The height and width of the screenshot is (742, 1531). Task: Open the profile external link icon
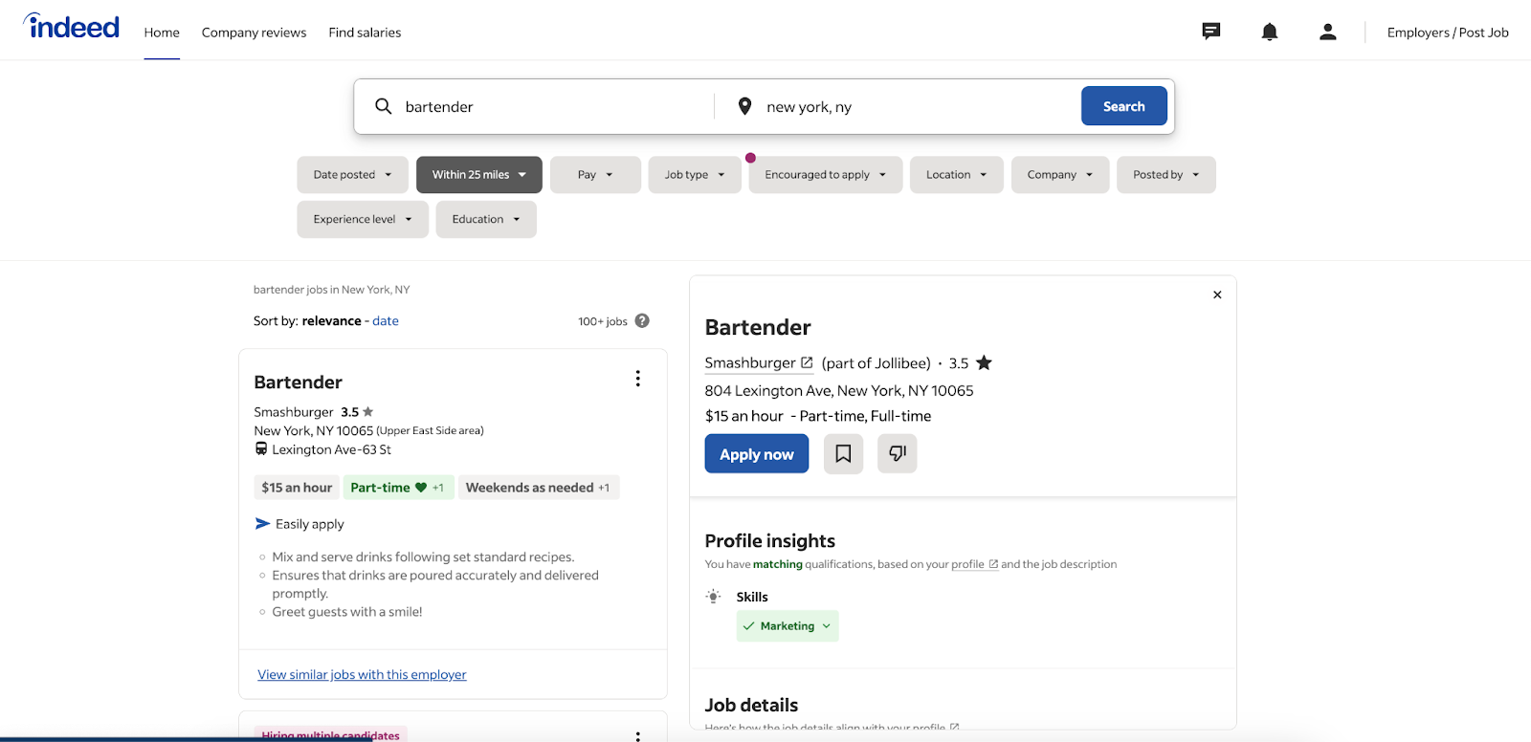pyautogui.click(x=993, y=564)
